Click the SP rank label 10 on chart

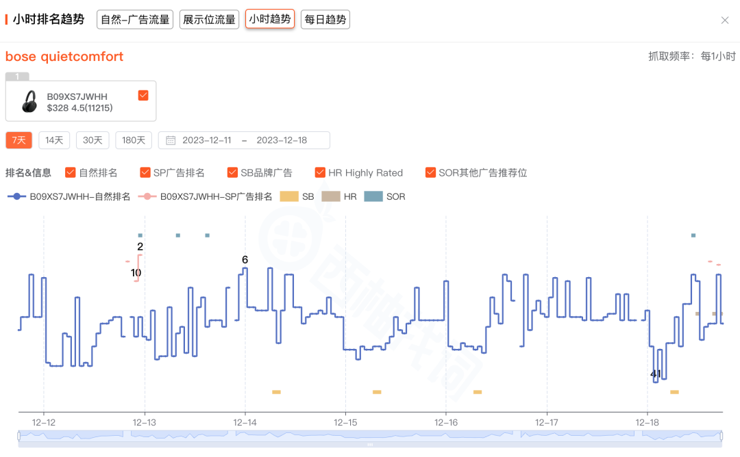click(136, 273)
